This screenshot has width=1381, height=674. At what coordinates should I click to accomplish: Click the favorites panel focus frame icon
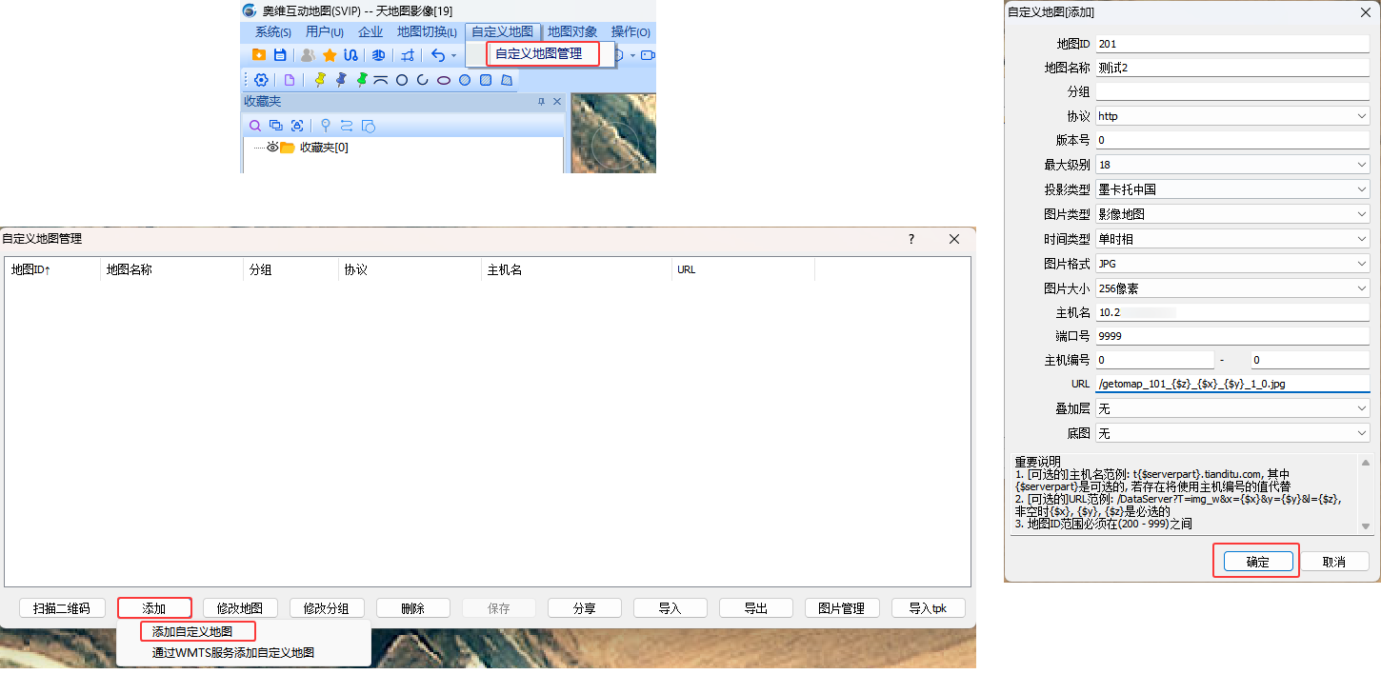pos(297,126)
